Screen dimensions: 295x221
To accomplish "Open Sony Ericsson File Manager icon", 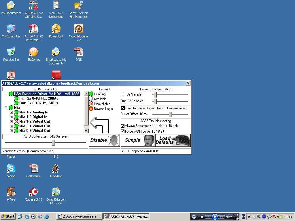I will click(x=78, y=9).
